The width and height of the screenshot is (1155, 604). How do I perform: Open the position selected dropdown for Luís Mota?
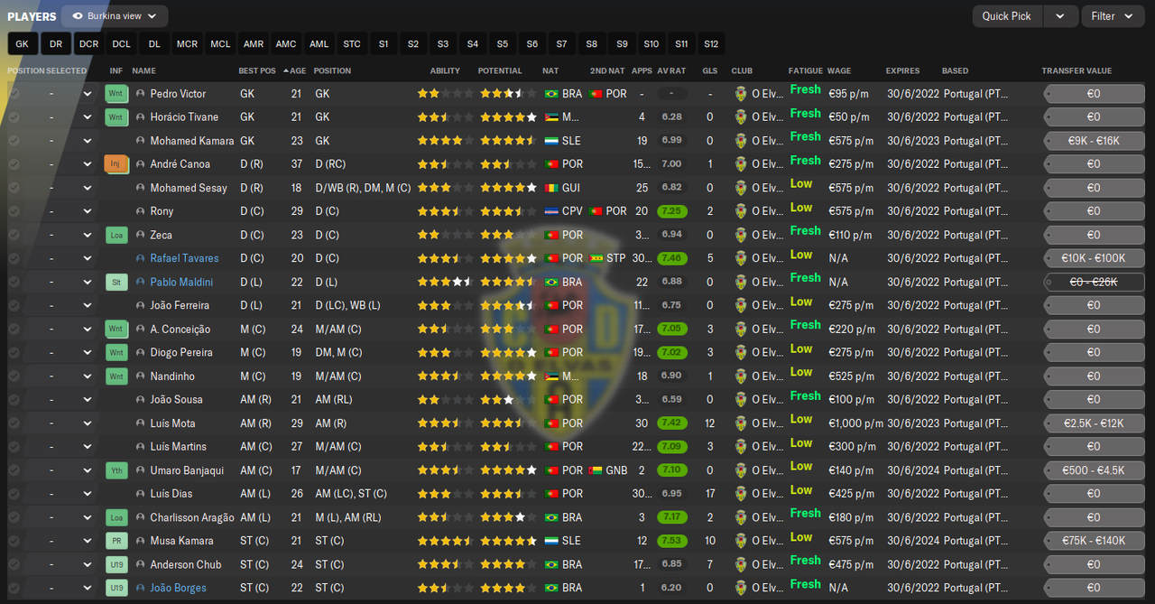[x=88, y=423]
